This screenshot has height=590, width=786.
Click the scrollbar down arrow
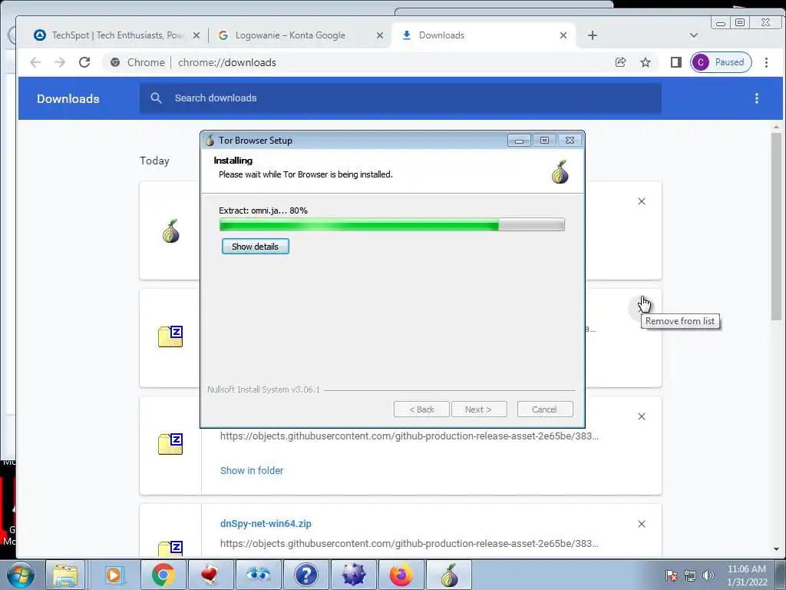[x=777, y=549]
